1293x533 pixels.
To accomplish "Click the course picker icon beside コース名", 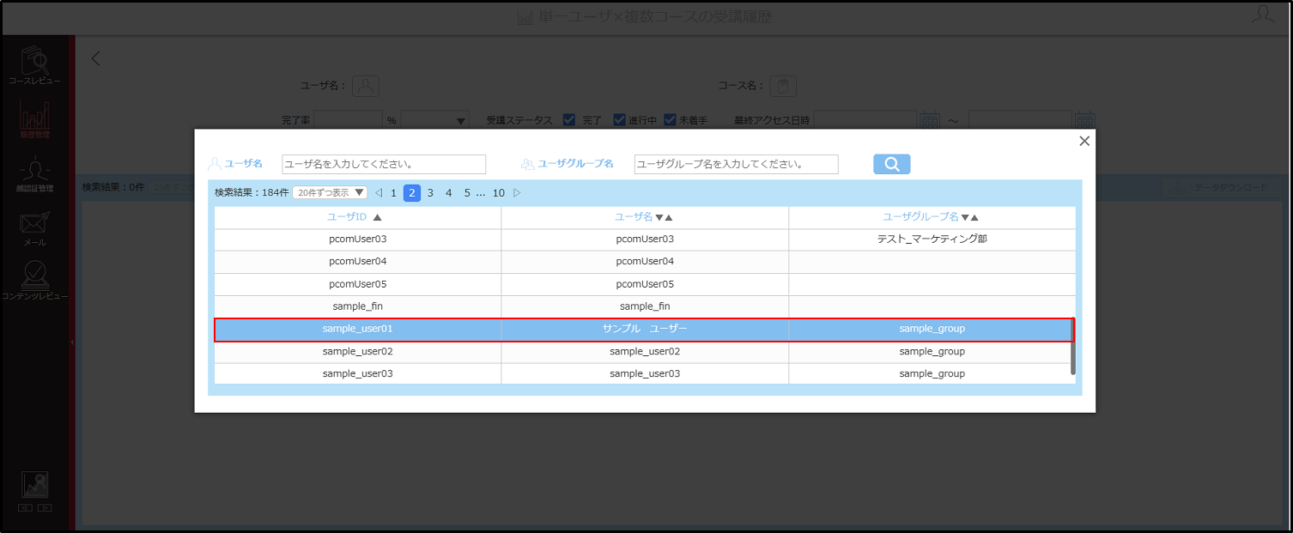I will pos(783,86).
